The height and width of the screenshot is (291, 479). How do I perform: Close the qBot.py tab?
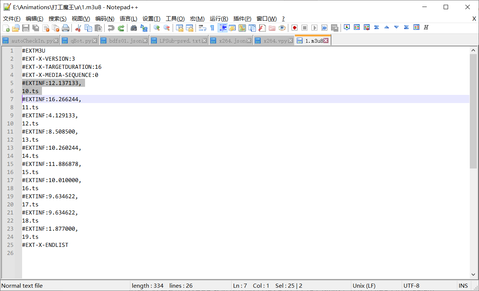(95, 41)
